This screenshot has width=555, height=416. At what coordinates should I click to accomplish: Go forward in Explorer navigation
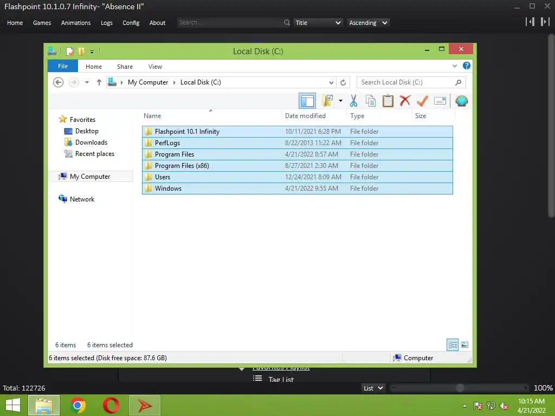pos(74,82)
